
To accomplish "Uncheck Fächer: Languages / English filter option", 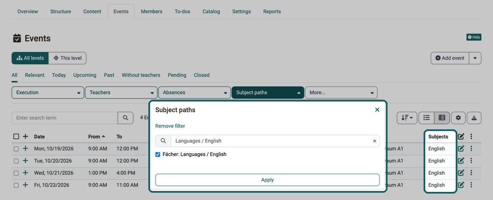I will point(158,155).
